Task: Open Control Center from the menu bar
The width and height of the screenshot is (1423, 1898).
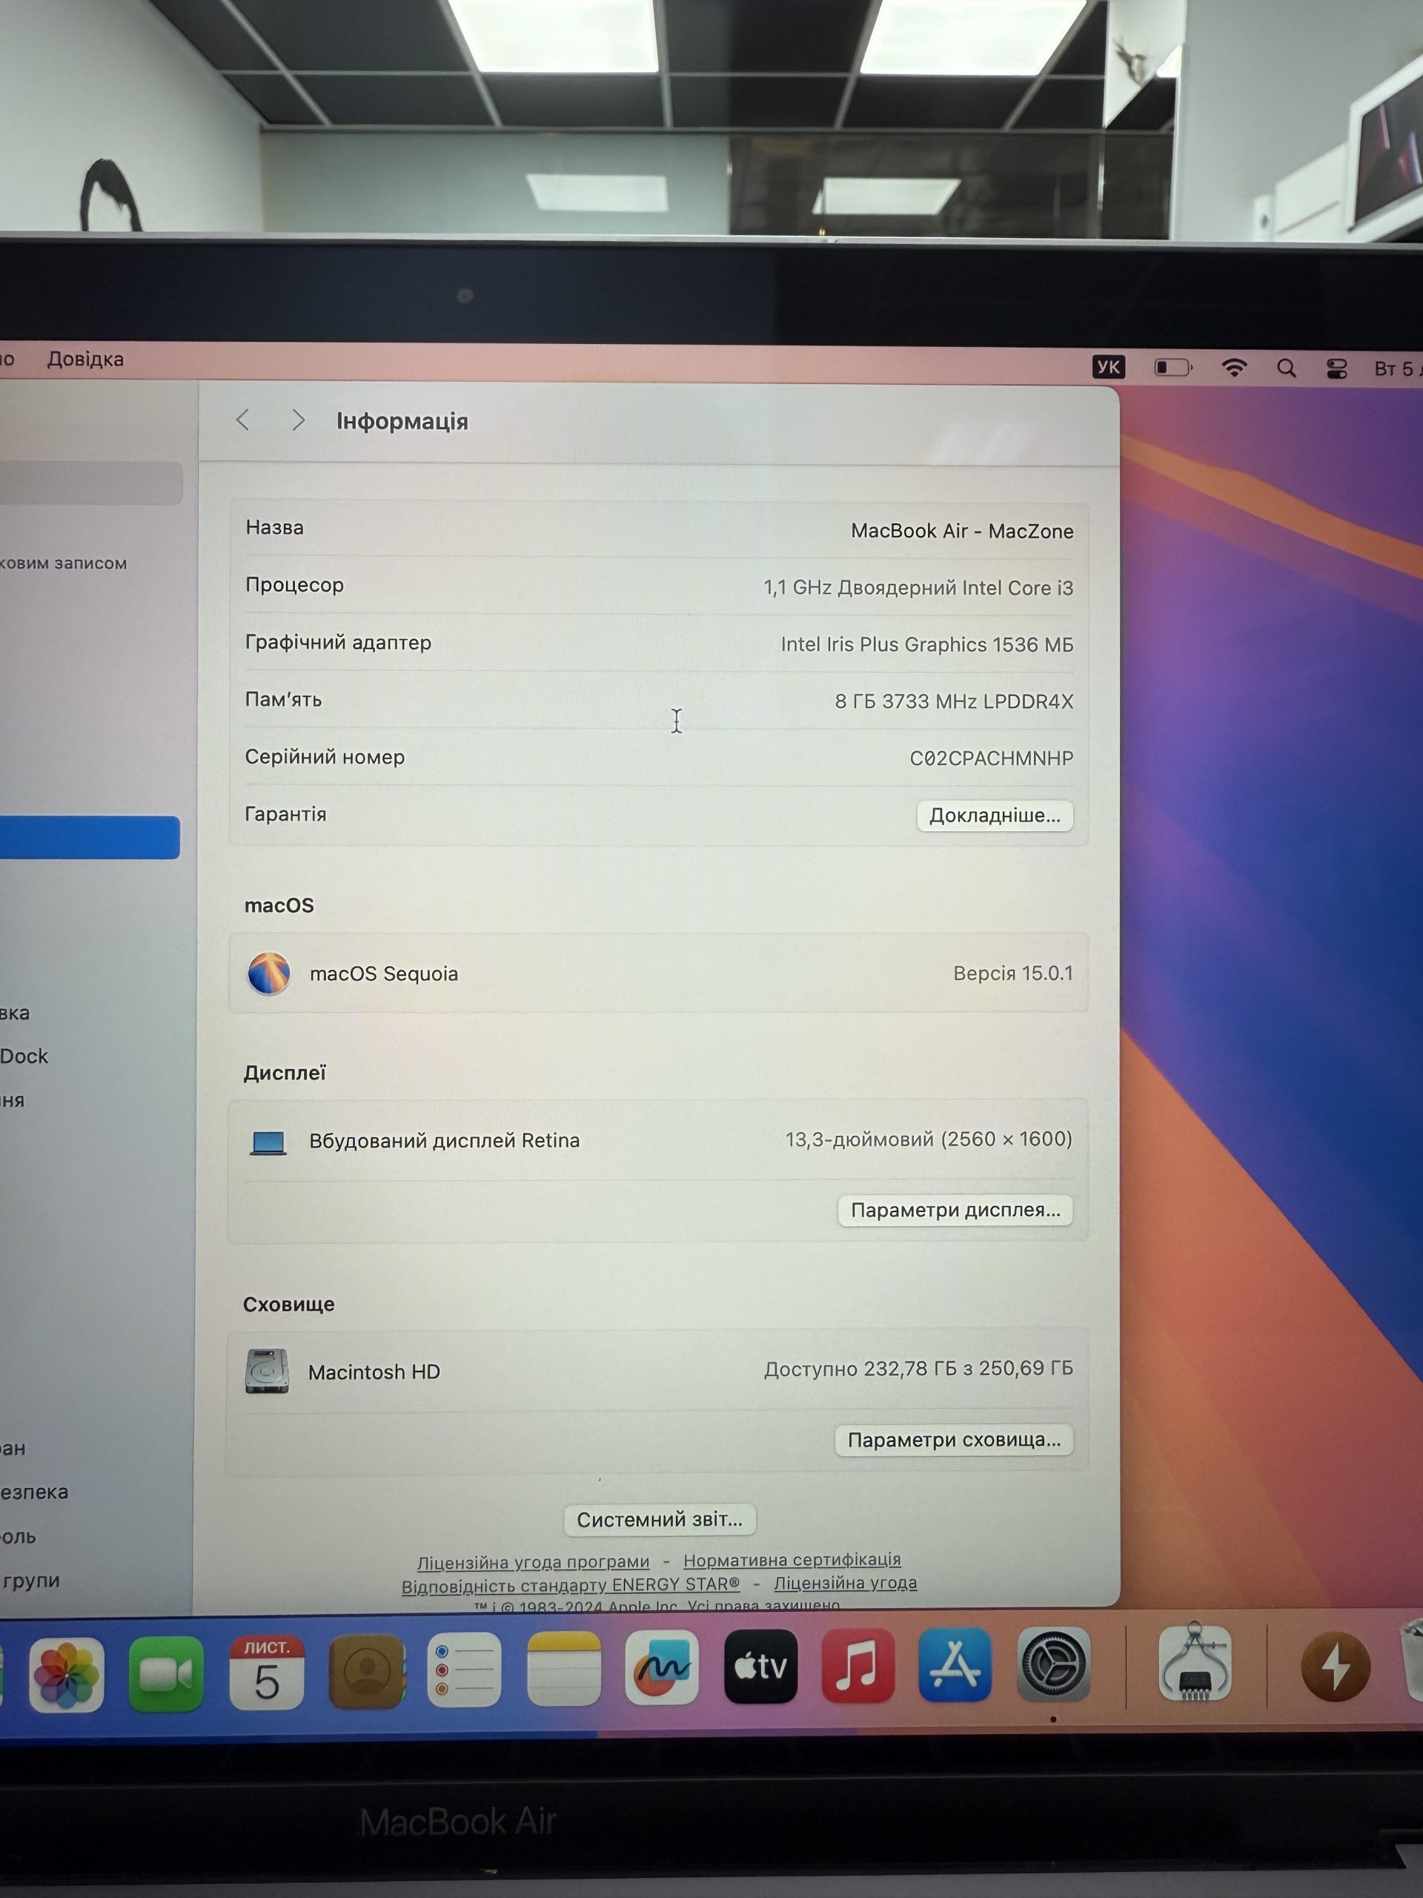Action: (1336, 368)
